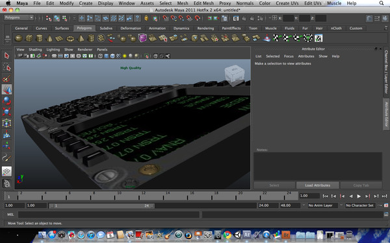Screen dimensions: 390x243
Task: Open Google Chrome from the Dock
Action: tap(227, 235)
